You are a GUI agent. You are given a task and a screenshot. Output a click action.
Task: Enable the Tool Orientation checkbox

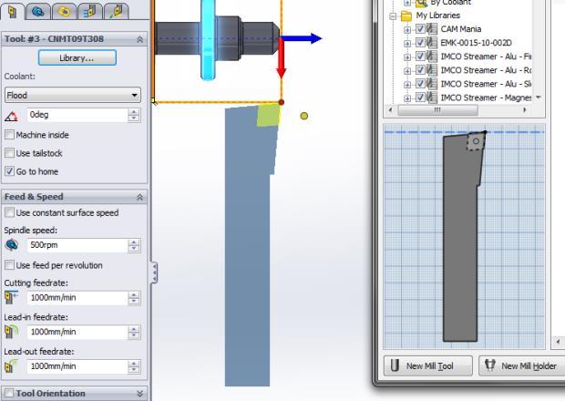point(9,393)
